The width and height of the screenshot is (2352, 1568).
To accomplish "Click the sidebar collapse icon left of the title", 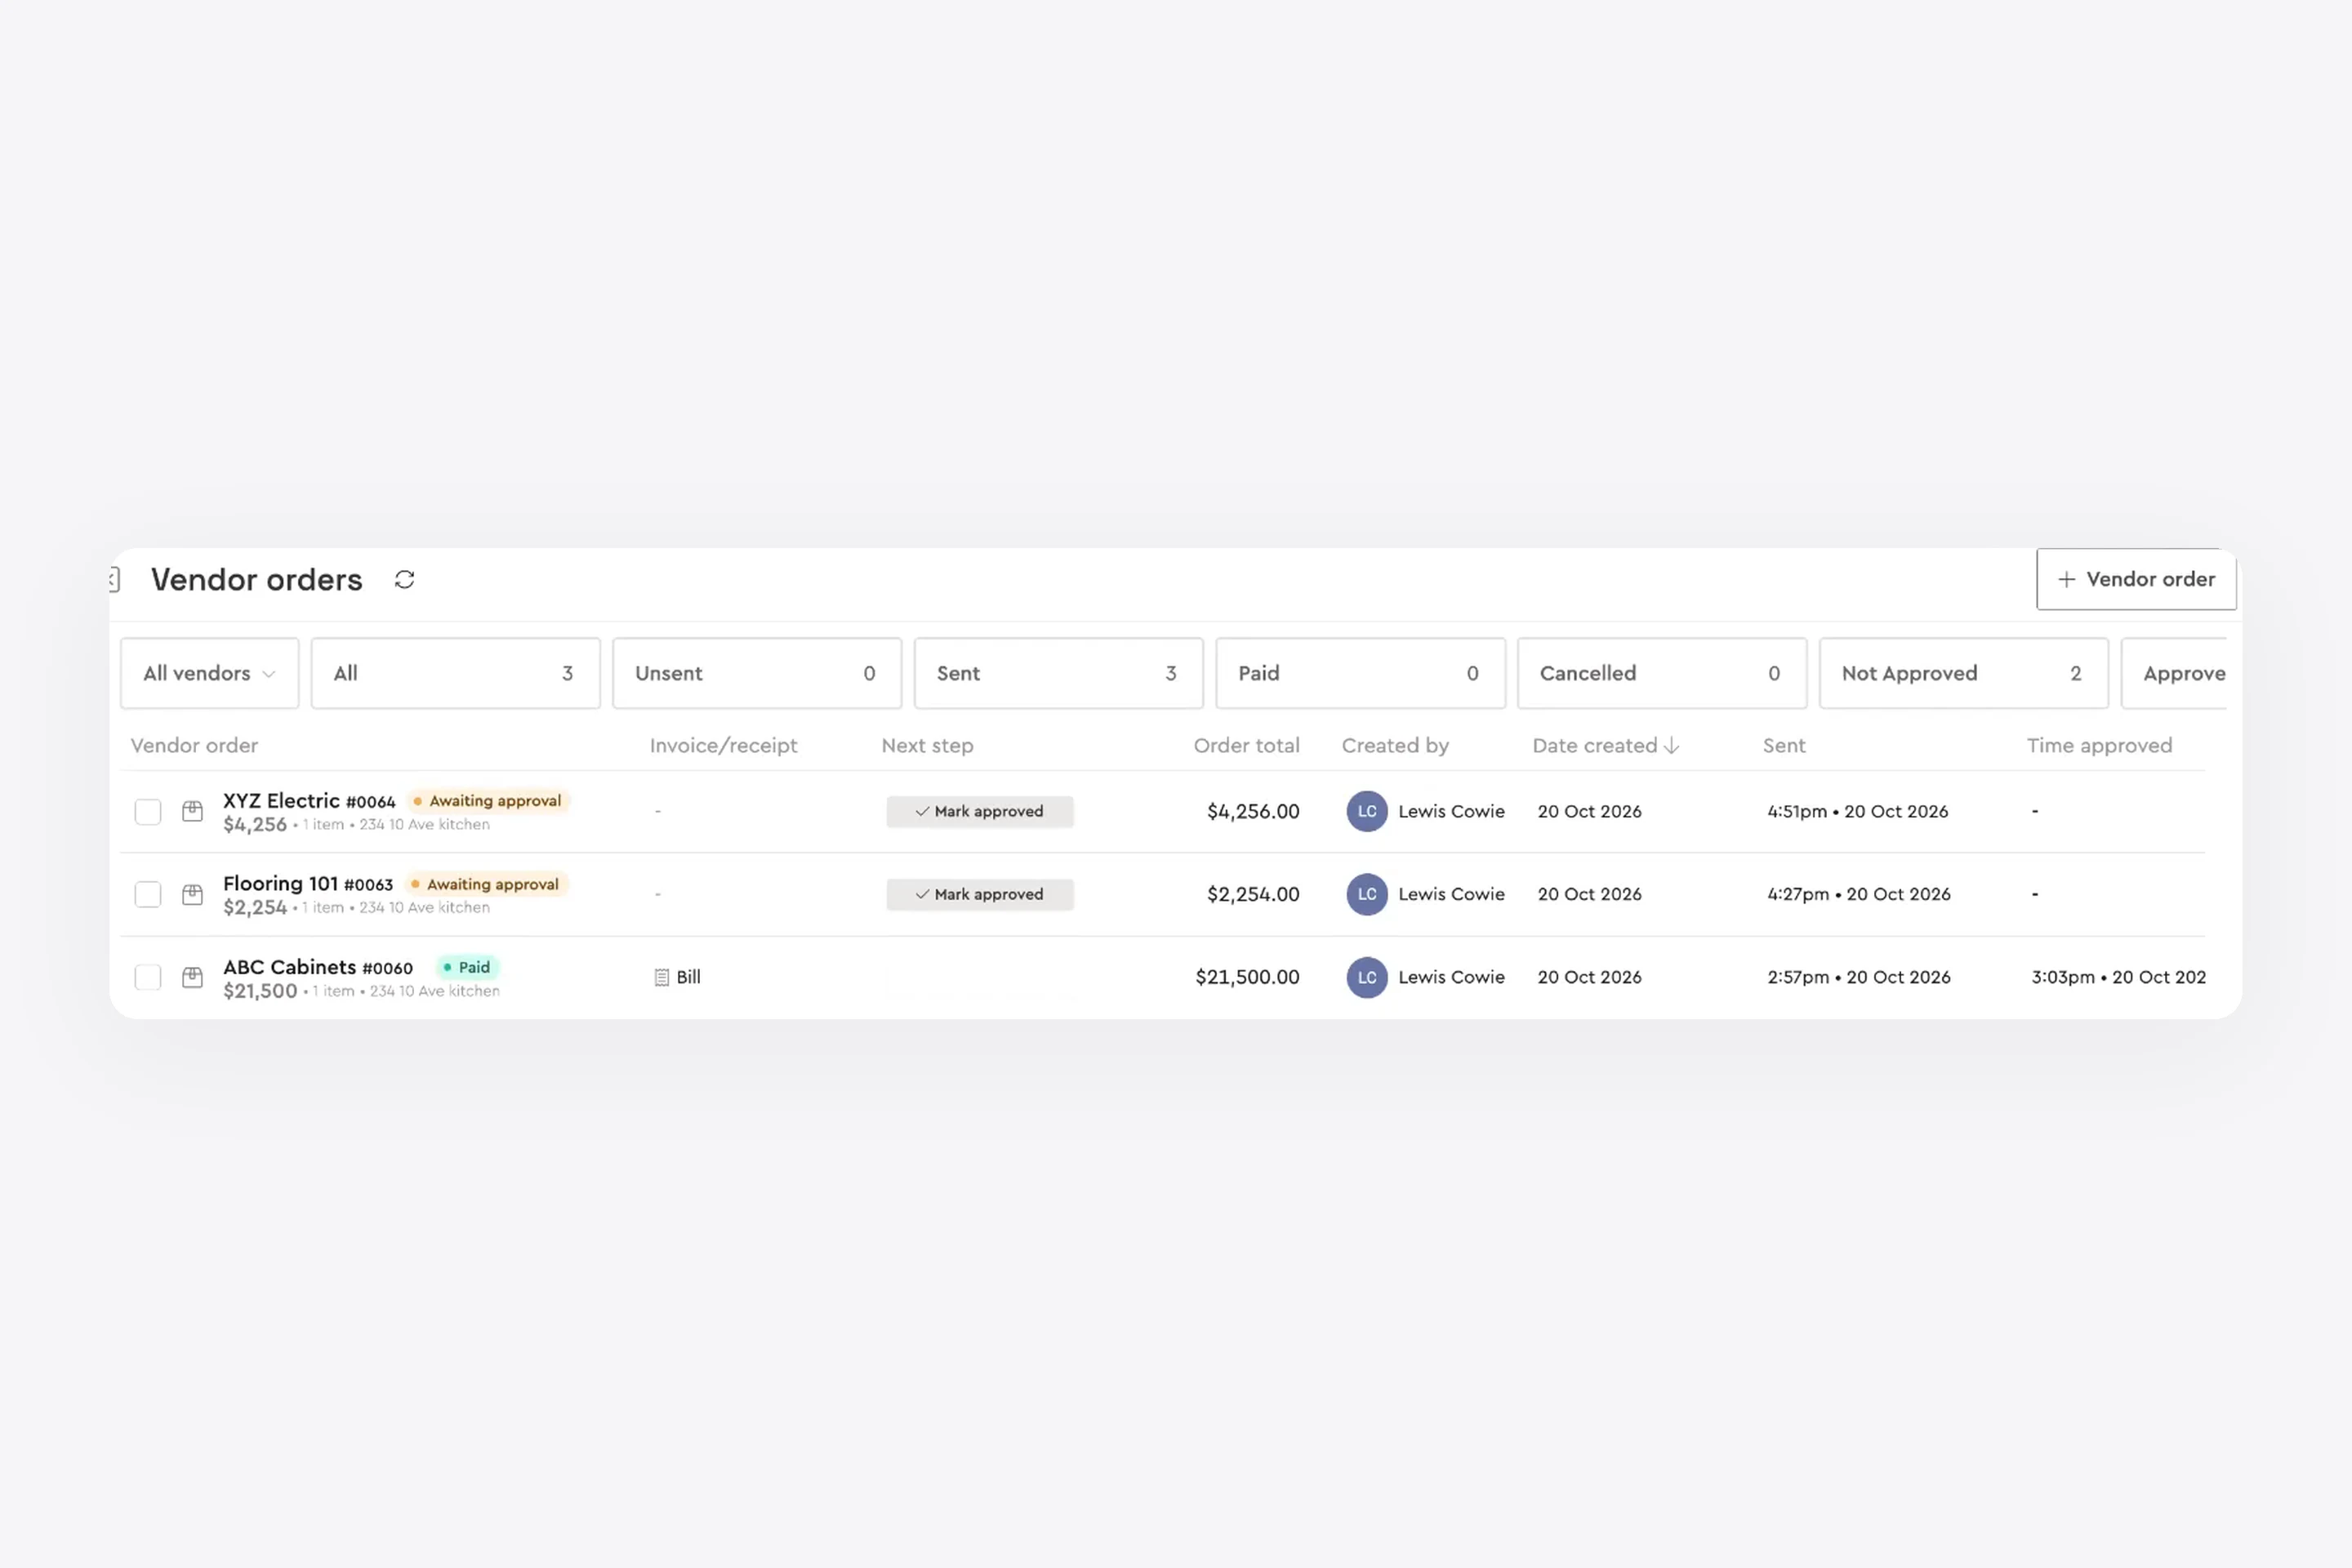I will click(x=114, y=579).
